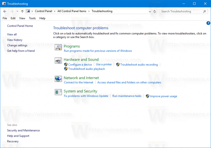Screen dimensions: 211x148
Task: Select View history in the sidebar
Action: point(15,40)
